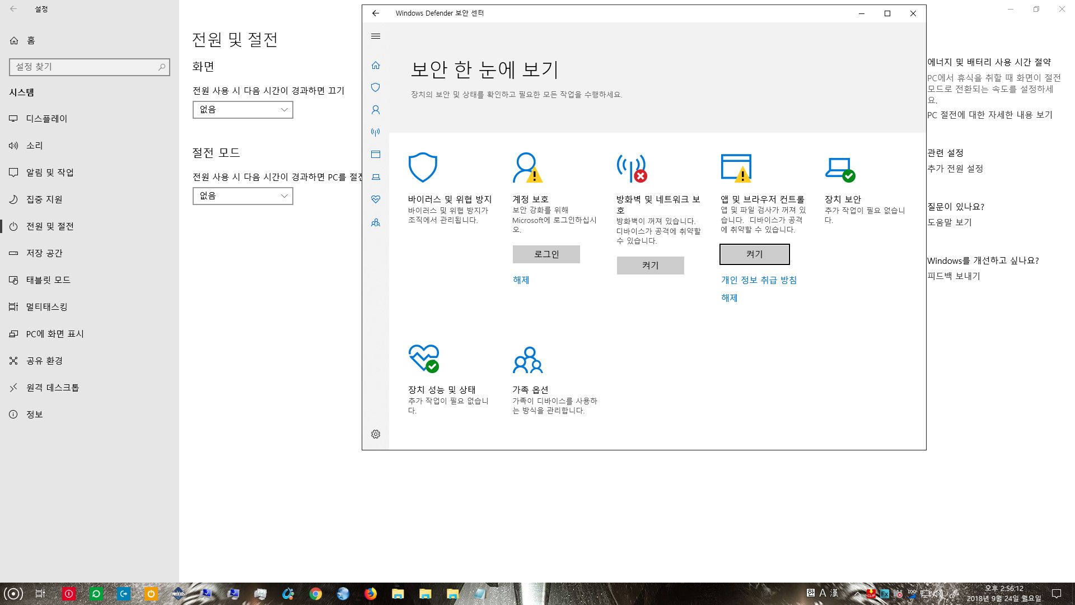This screenshot has height=605, width=1075.
Task: Click the large 바이러스 및 위협 방지 shield tile icon
Action: 423,167
